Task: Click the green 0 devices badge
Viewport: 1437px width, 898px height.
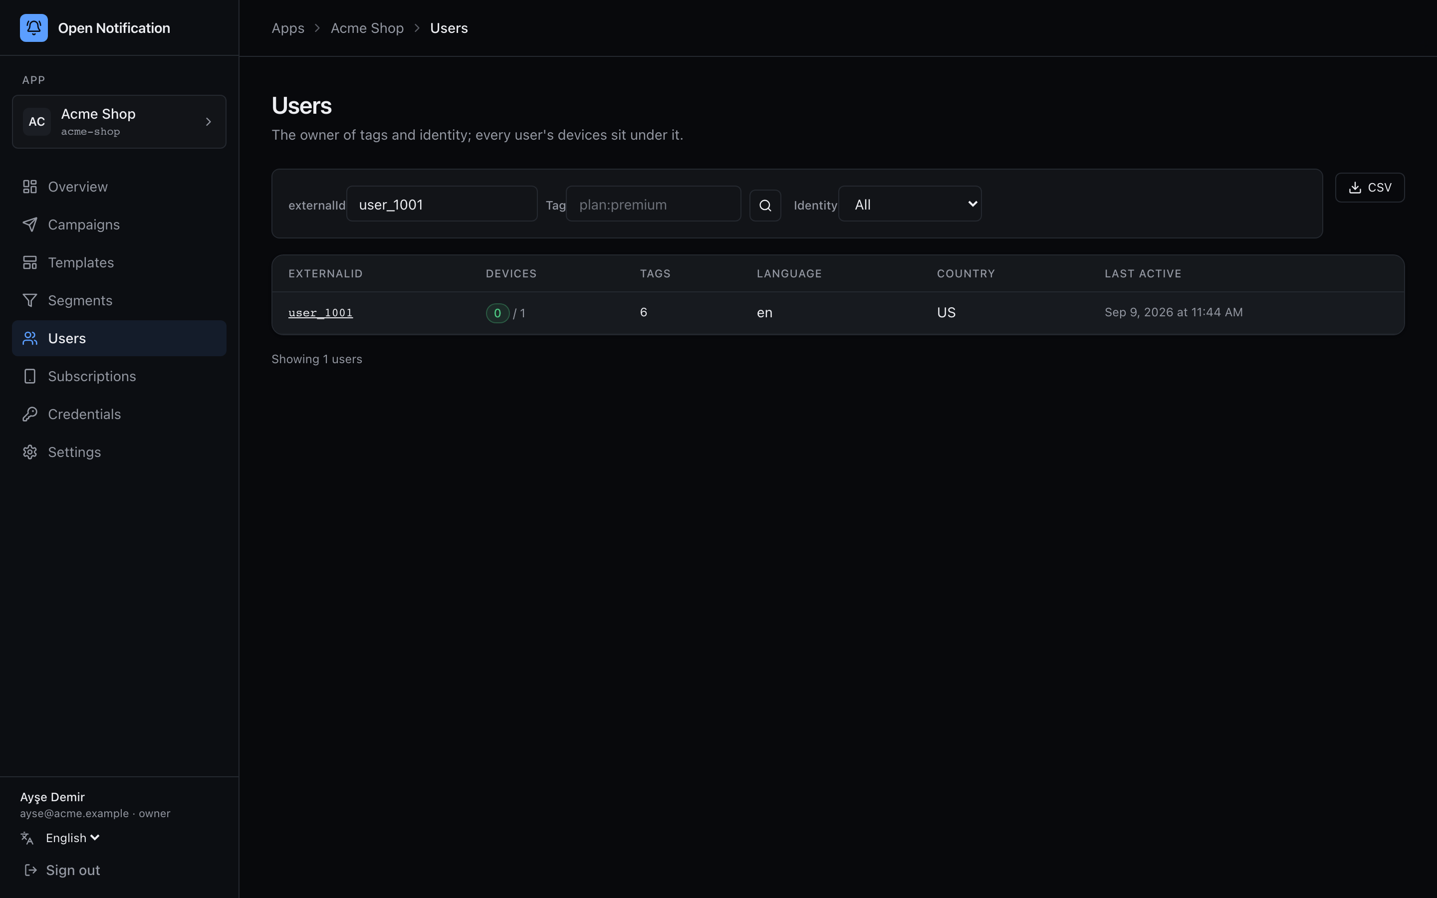Action: tap(497, 313)
